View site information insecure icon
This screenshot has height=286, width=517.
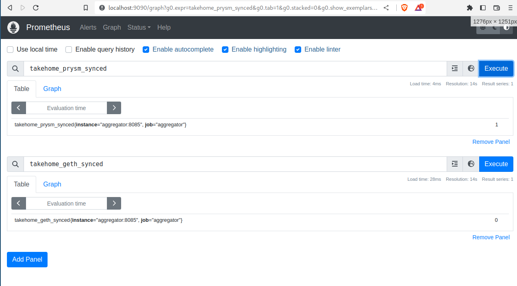coord(101,8)
